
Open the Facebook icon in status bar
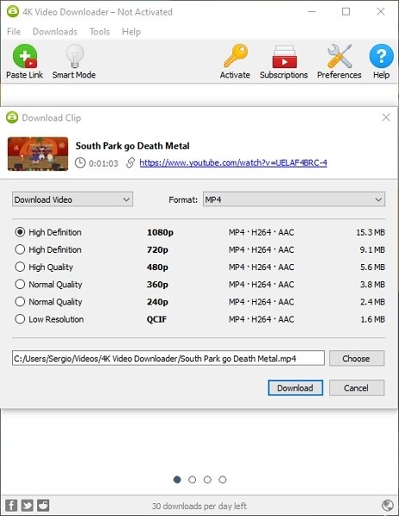click(x=11, y=505)
